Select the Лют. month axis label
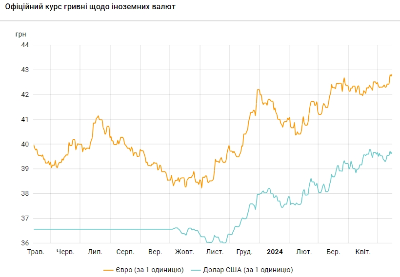 click(x=304, y=252)
